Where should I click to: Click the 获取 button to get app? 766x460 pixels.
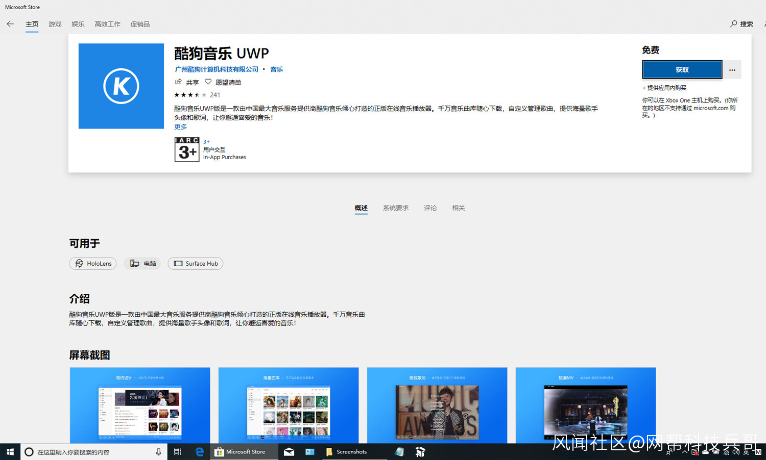682,70
